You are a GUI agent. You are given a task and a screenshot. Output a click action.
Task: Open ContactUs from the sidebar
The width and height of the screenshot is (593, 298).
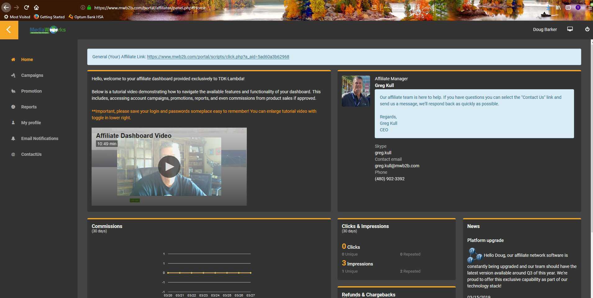pos(31,154)
